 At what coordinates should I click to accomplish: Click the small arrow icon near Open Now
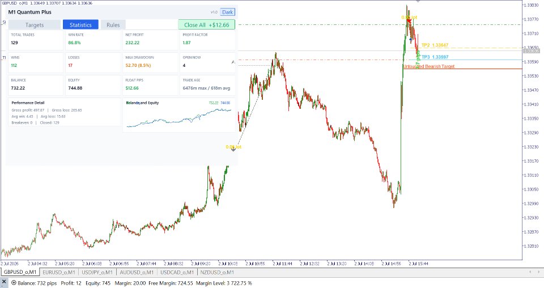click(x=233, y=62)
